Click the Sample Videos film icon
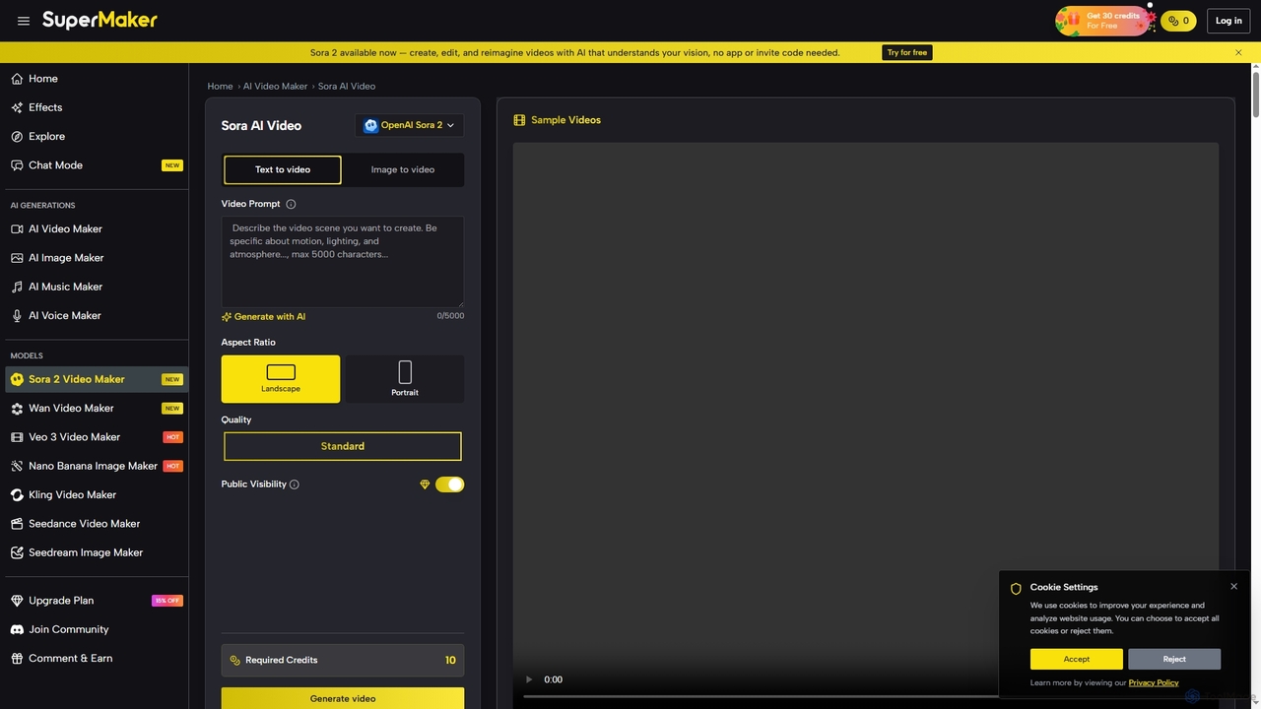 [x=520, y=120]
